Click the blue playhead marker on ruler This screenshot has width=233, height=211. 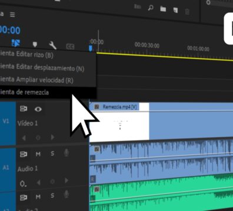click(x=91, y=48)
